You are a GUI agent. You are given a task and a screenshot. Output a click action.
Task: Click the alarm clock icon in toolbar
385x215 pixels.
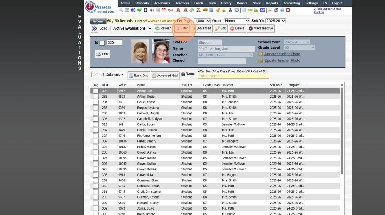236,10
